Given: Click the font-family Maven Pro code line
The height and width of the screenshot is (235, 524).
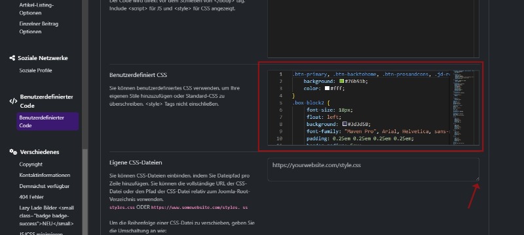Looking at the screenshot, I should pyautogui.click(x=378, y=131).
